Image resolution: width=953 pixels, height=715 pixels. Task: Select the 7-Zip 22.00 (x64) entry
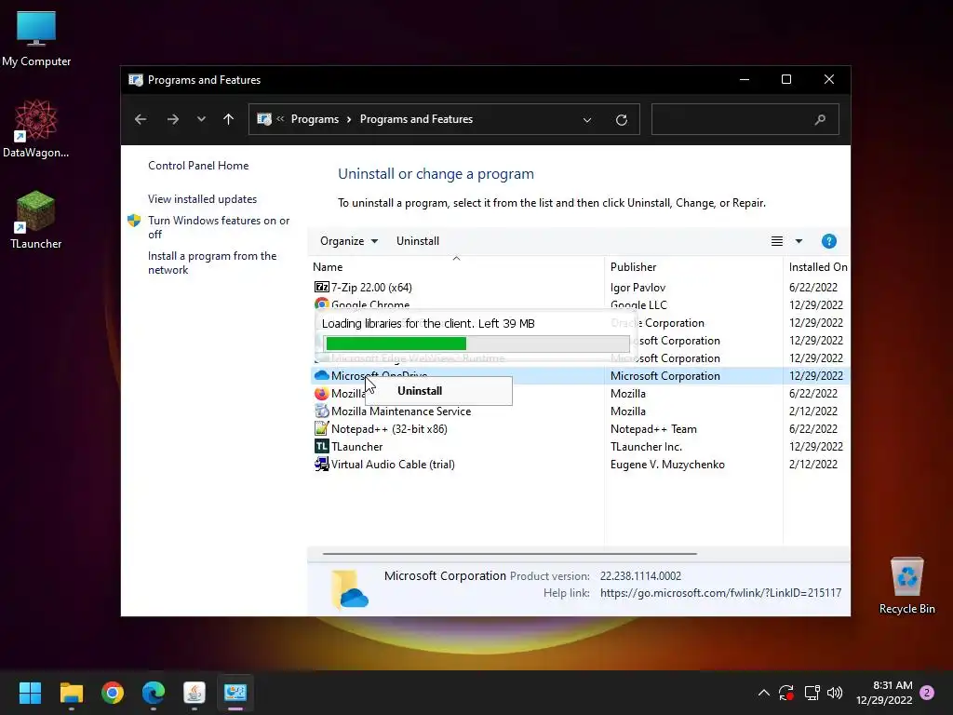coord(371,287)
